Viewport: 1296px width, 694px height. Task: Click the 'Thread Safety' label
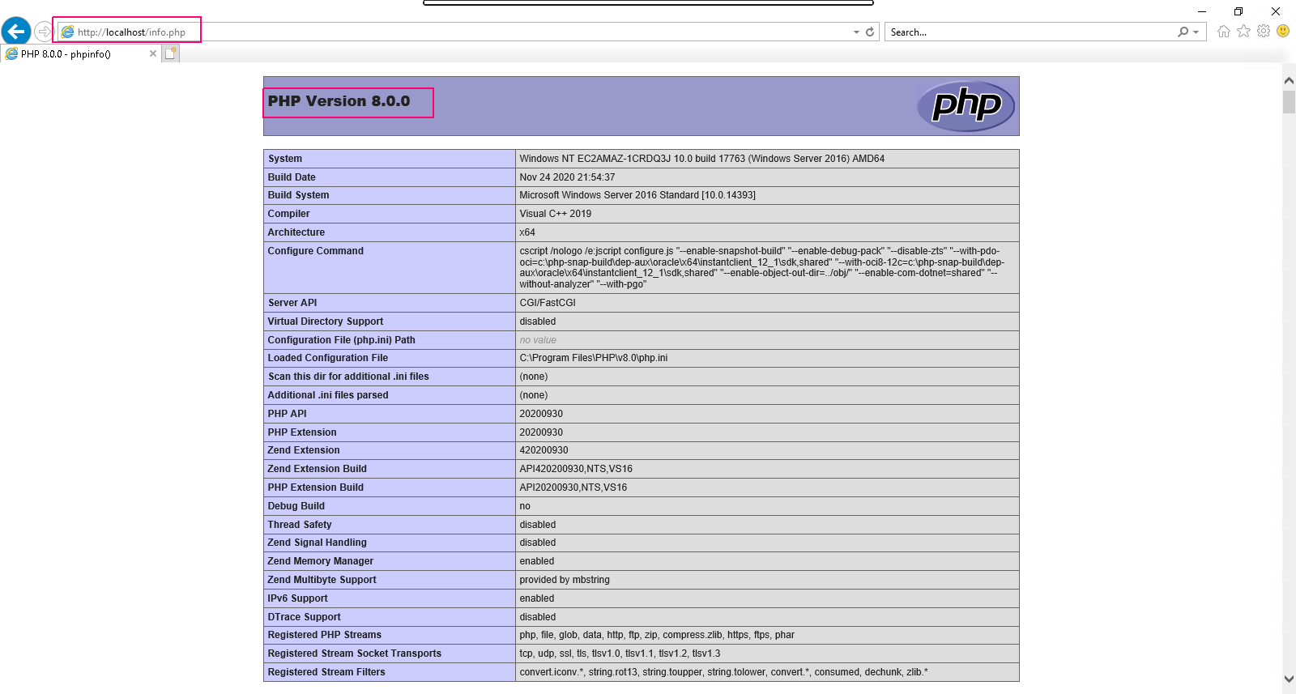(300, 525)
